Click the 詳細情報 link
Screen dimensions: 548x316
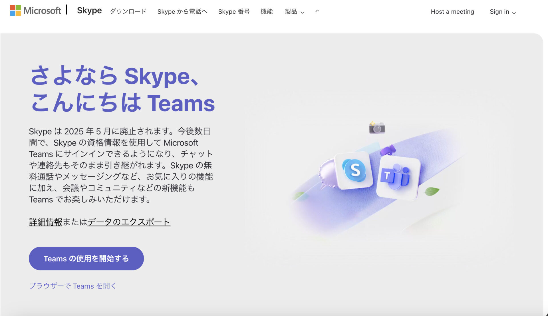click(45, 222)
